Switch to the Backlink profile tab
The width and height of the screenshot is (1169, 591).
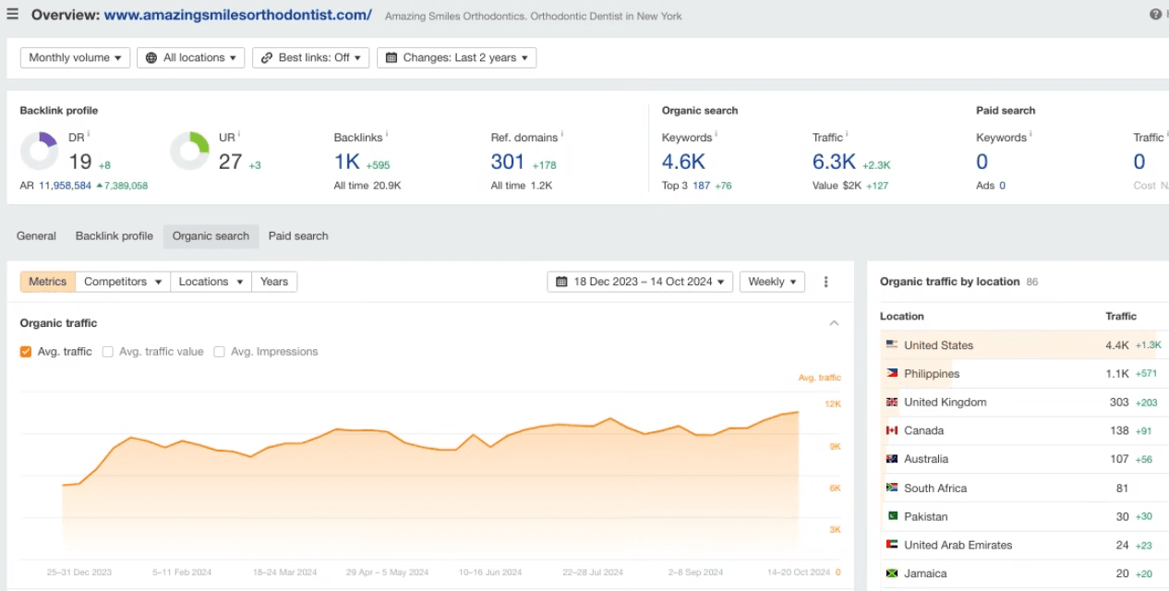[x=114, y=235]
